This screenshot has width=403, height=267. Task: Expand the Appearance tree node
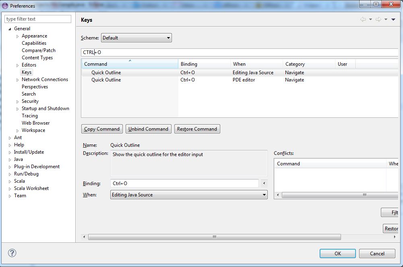coord(17,36)
